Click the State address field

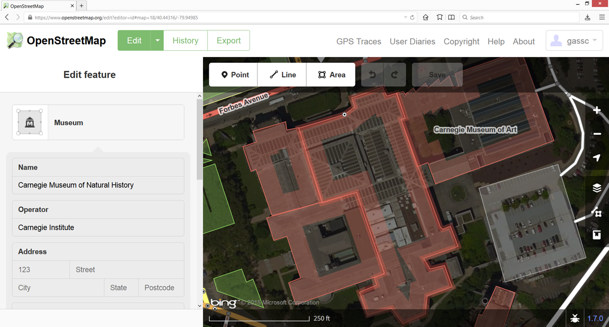[121, 288]
